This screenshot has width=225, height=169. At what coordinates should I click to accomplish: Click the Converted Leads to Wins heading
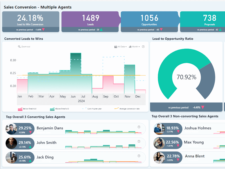pyautogui.click(x=24, y=39)
